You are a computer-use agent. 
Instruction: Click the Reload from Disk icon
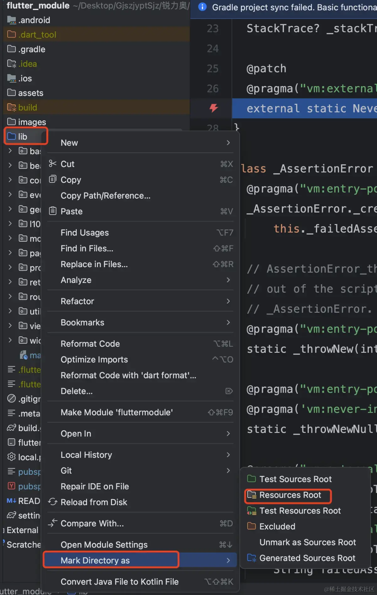(52, 502)
